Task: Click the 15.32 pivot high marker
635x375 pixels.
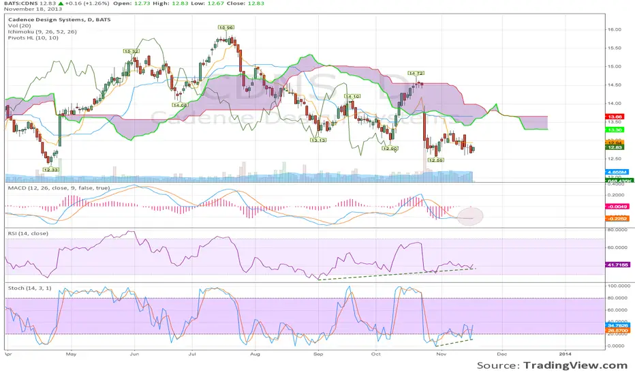Action: [x=131, y=51]
